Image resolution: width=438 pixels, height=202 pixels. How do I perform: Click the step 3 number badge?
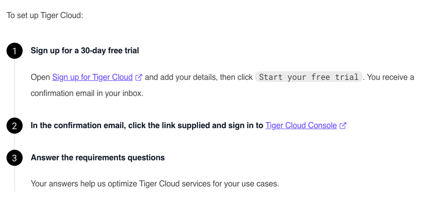(15, 158)
